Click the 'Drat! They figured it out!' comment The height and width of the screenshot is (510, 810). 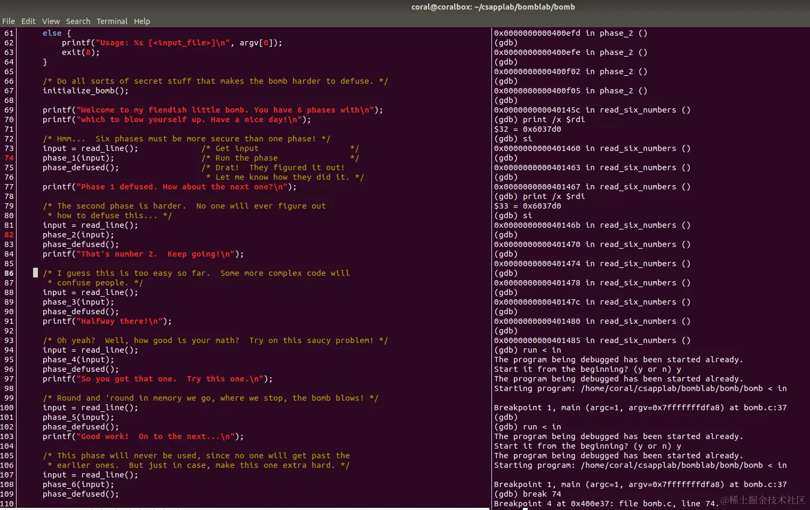pyautogui.click(x=273, y=168)
